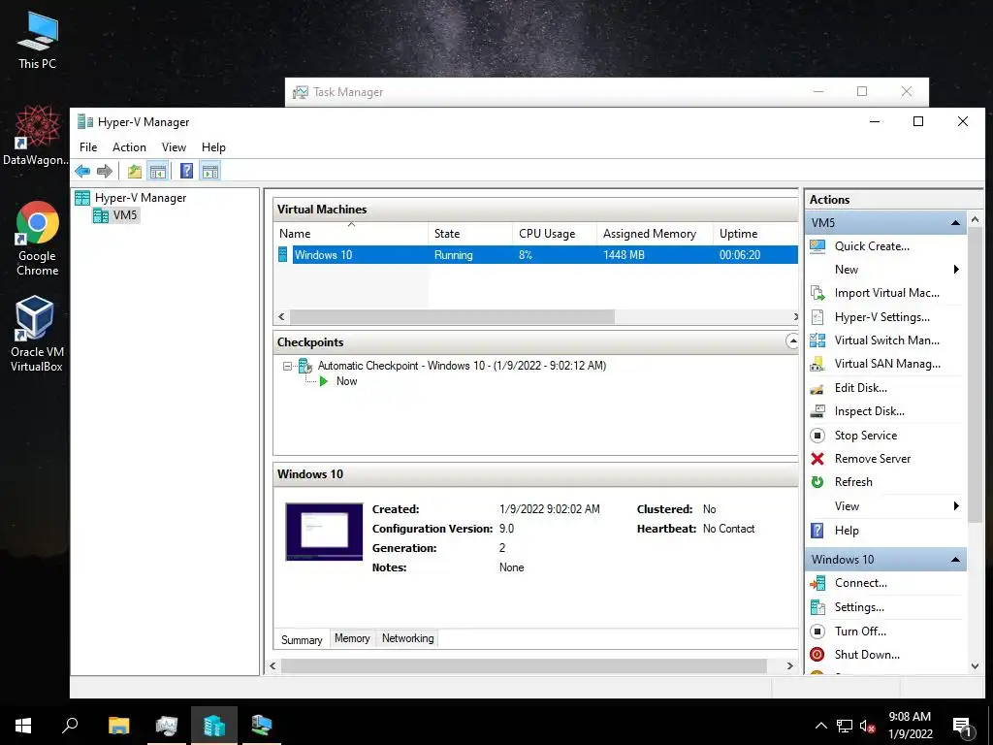Sort by Uptime column header
This screenshot has width=993, height=745.
[755, 233]
